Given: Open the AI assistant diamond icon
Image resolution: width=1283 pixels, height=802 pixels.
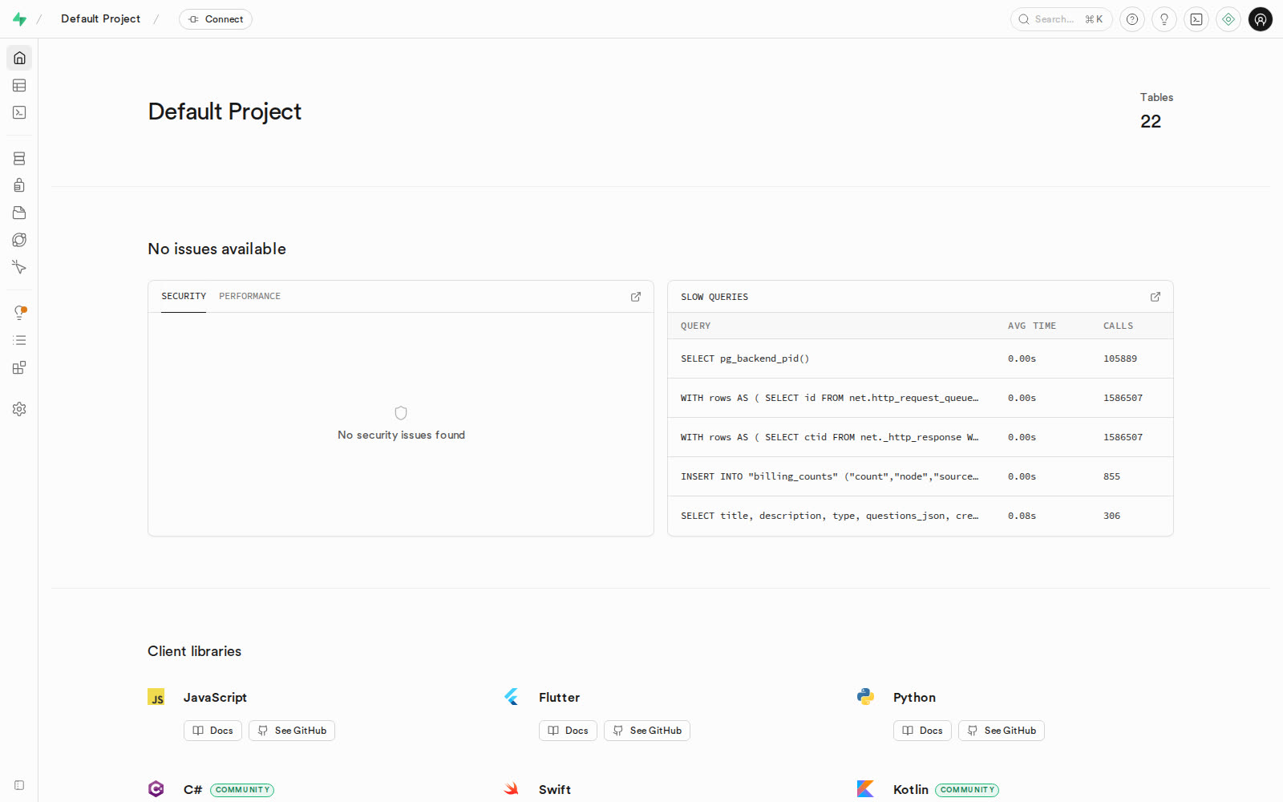Looking at the screenshot, I should click(1228, 19).
